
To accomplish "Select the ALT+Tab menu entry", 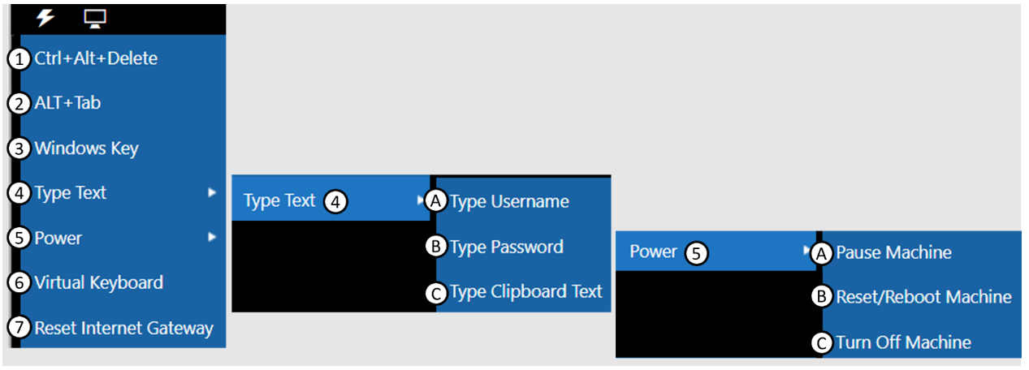I will [x=67, y=103].
